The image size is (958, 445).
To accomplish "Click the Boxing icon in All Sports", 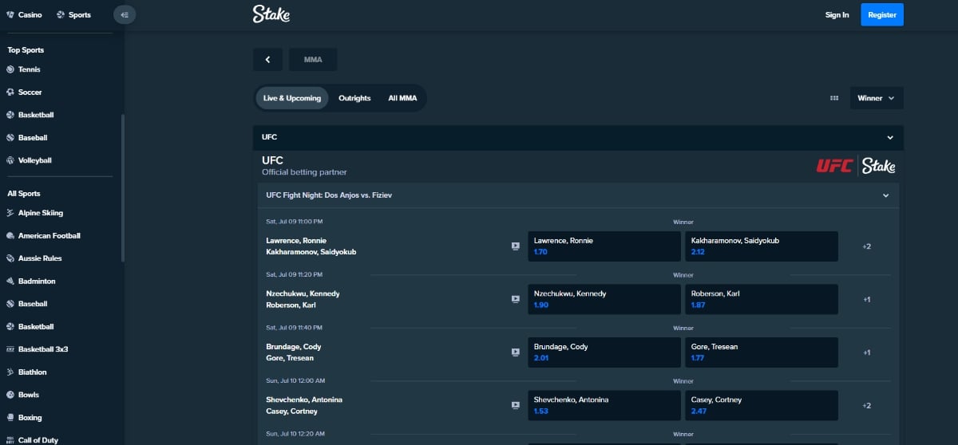I will coord(10,418).
